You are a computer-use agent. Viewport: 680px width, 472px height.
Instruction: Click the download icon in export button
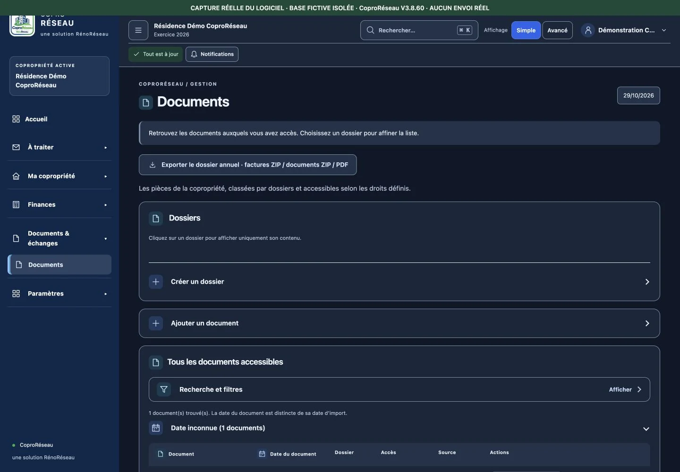pos(153,165)
